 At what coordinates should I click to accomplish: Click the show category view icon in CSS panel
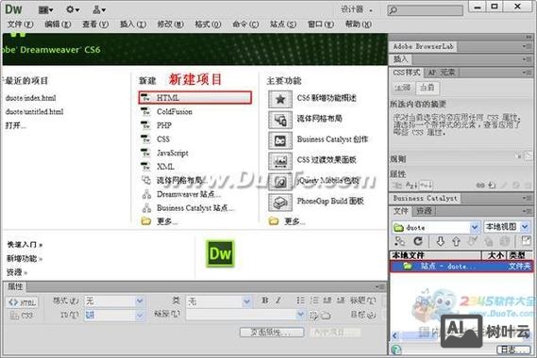(x=397, y=186)
